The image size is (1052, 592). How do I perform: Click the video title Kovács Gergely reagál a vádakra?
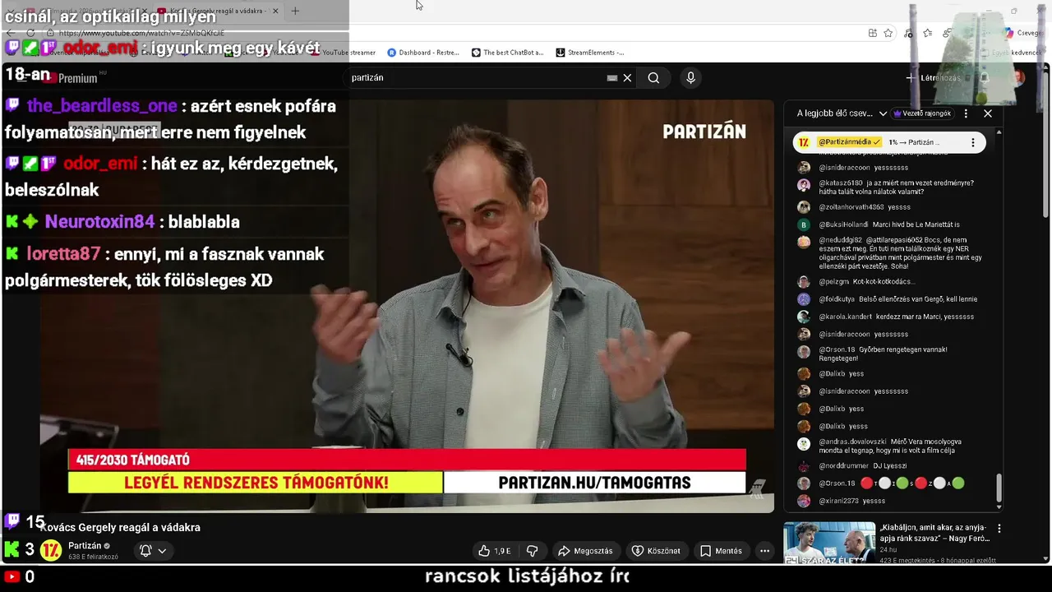click(x=120, y=528)
